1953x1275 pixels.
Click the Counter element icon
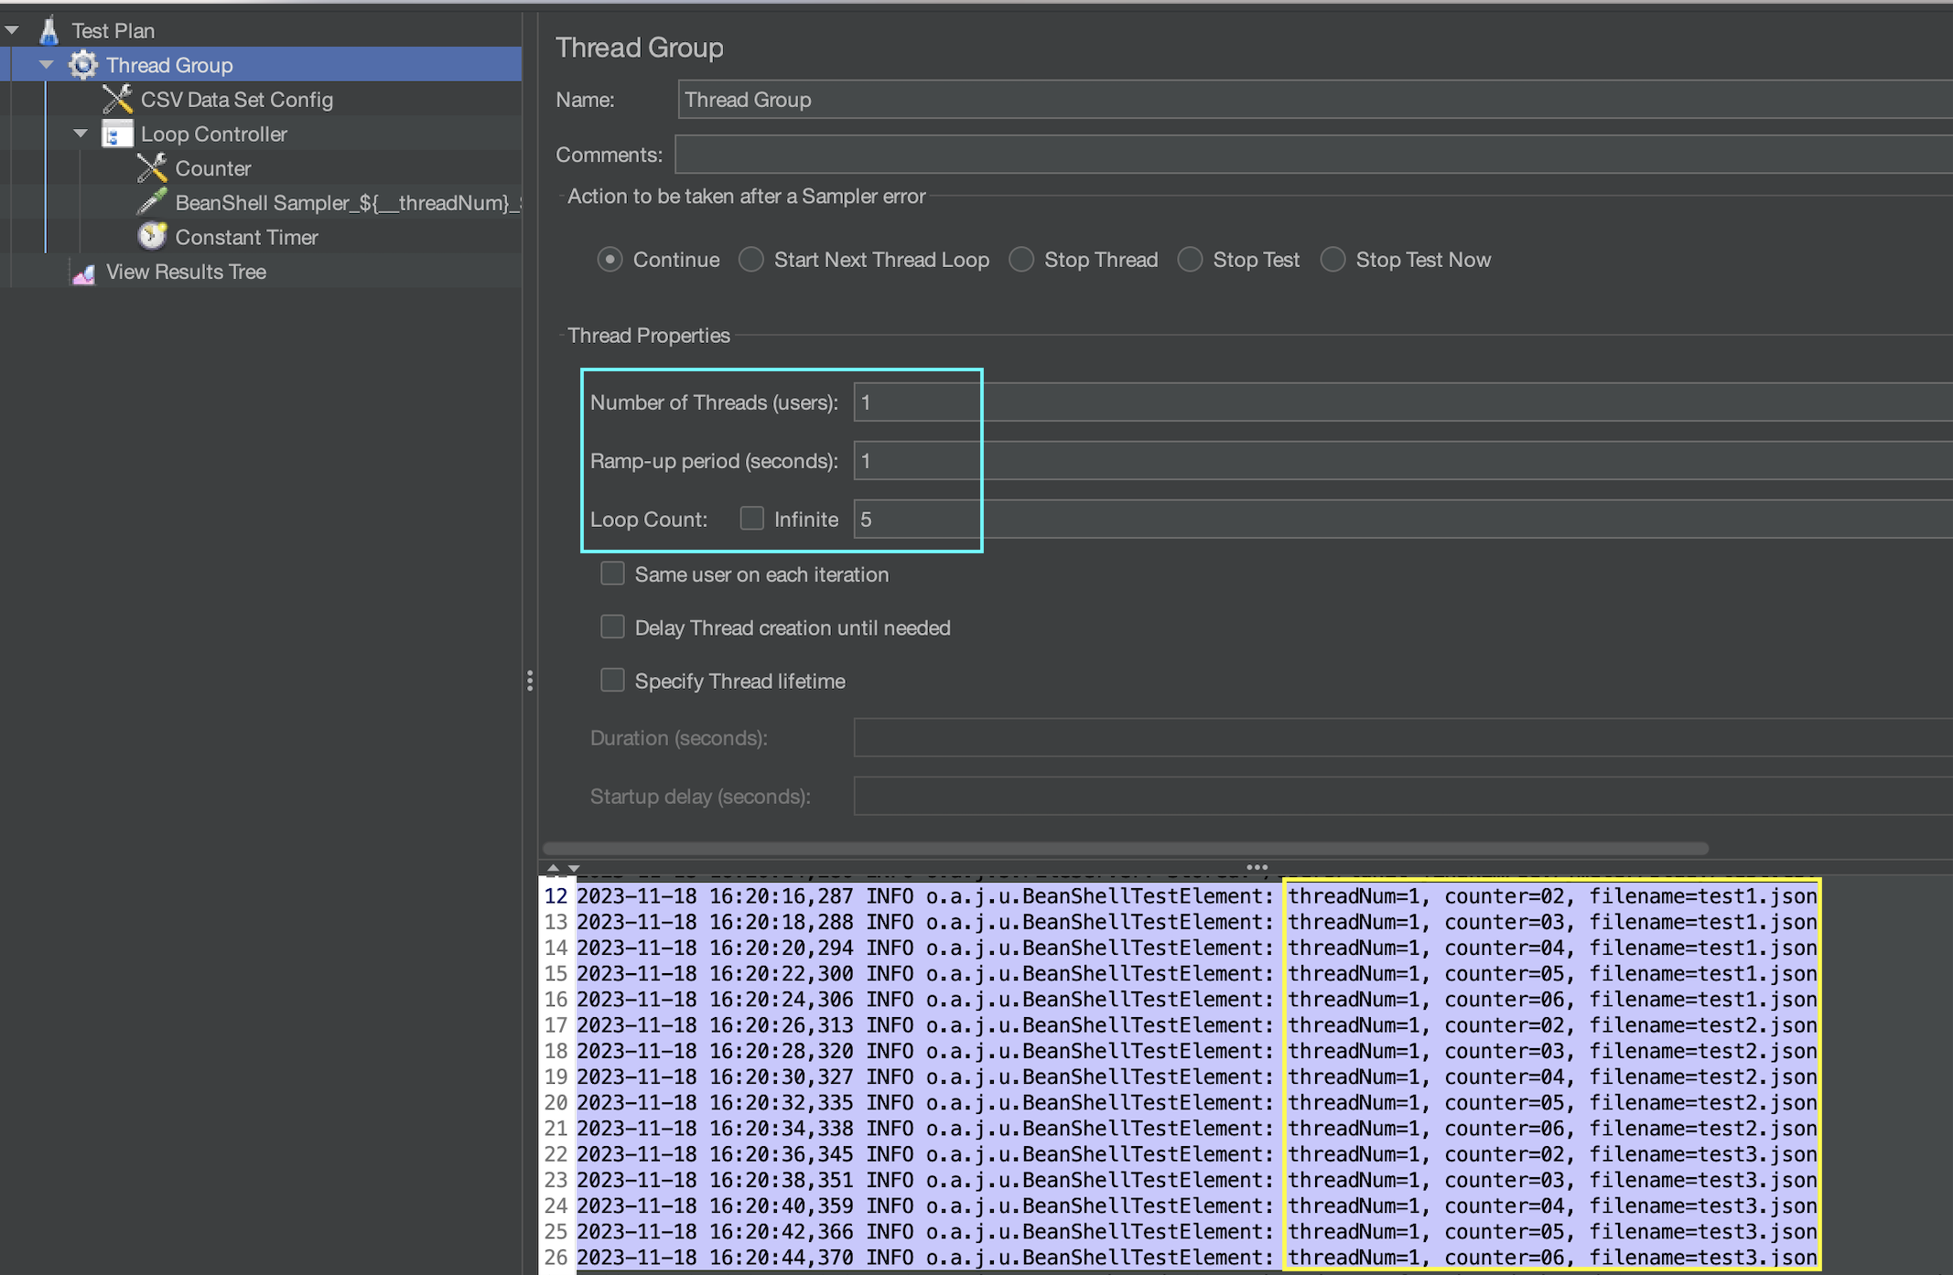point(152,168)
